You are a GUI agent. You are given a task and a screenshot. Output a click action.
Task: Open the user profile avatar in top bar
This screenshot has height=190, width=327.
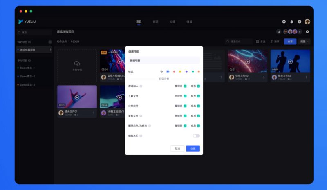pyautogui.click(x=307, y=22)
